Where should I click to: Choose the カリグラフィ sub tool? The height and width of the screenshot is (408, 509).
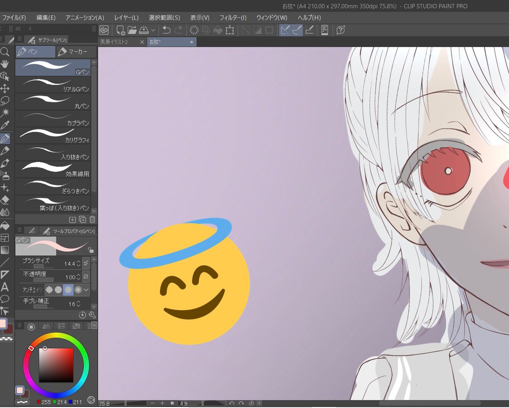click(x=53, y=136)
